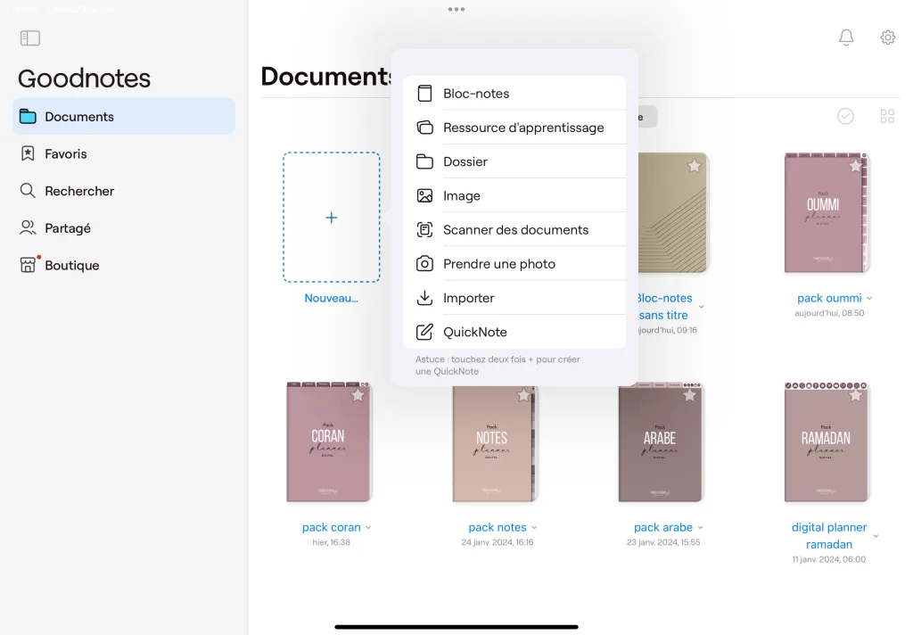Expand the digital planner ramadan chevron
Image resolution: width=913 pixels, height=635 pixels.
click(x=876, y=536)
